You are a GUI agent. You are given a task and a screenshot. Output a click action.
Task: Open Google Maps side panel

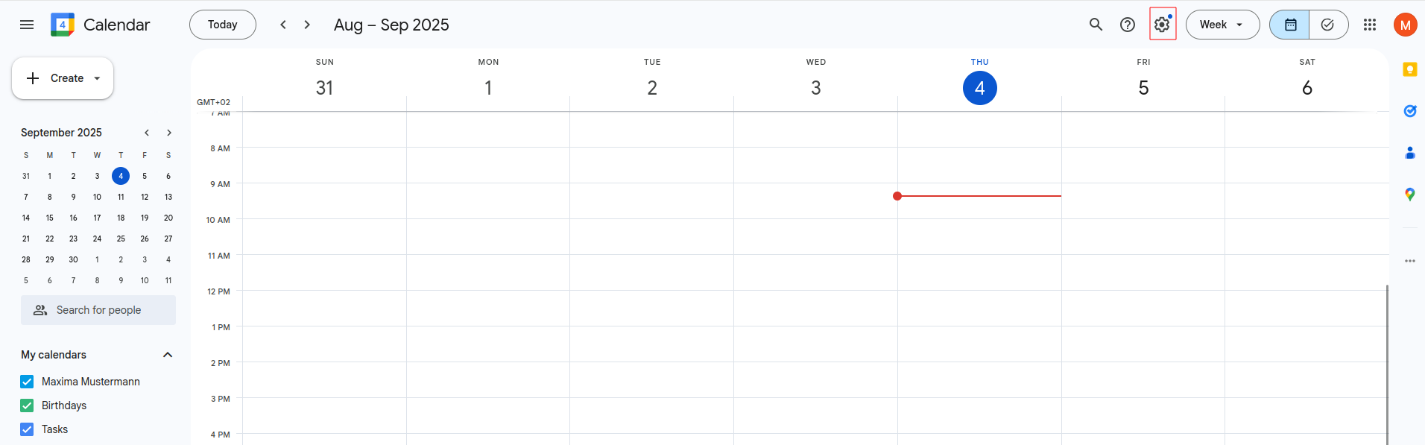[1410, 194]
